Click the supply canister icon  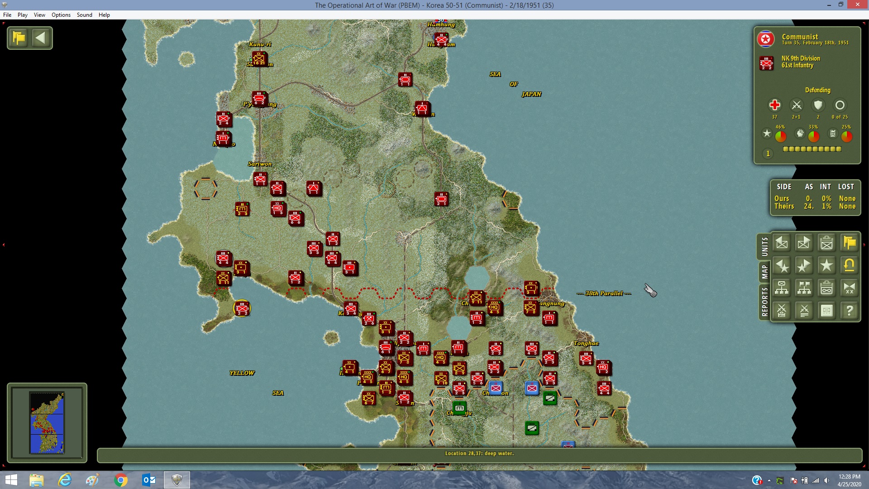point(833,133)
